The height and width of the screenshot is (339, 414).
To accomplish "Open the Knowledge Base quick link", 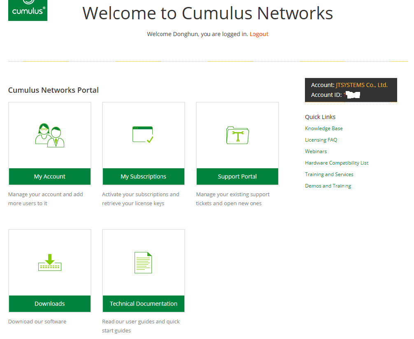I will point(324,128).
